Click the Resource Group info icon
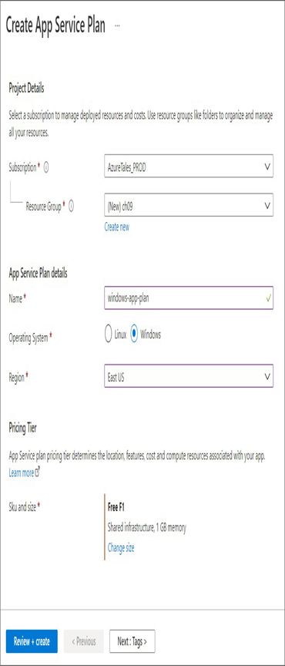 click(71, 207)
